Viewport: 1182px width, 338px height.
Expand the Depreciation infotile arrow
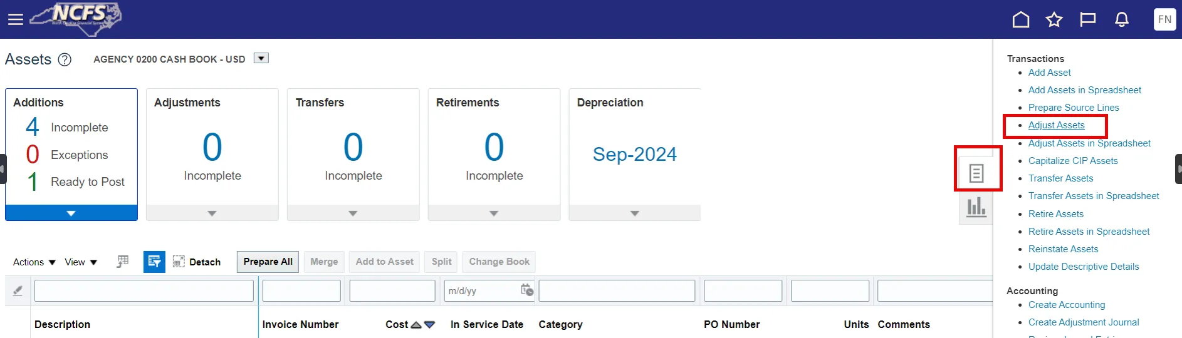(x=635, y=213)
